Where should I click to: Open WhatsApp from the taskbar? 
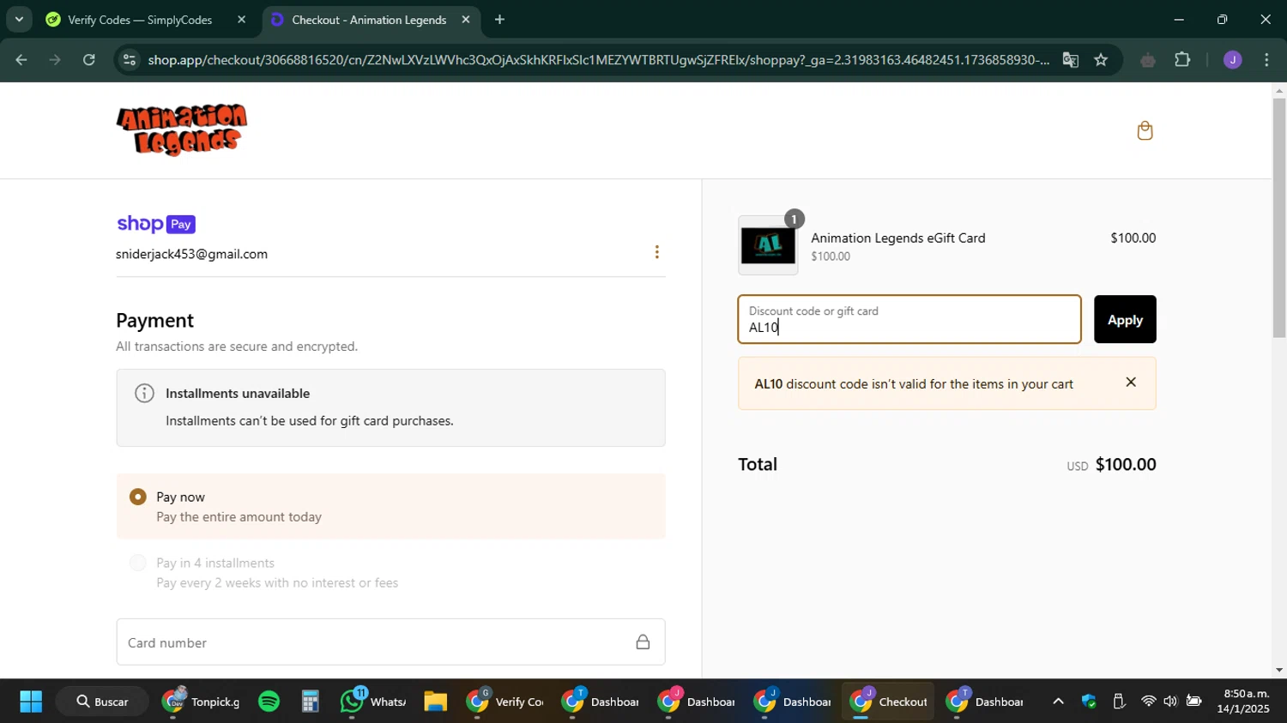372,702
